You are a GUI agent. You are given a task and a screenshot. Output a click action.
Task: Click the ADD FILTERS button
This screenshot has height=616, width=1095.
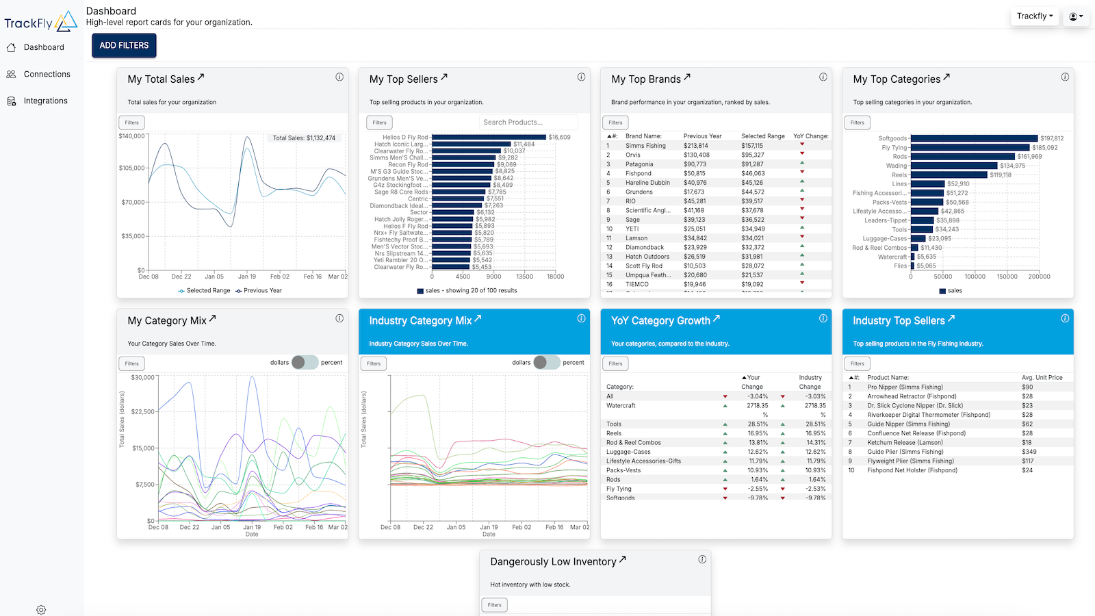[124, 45]
